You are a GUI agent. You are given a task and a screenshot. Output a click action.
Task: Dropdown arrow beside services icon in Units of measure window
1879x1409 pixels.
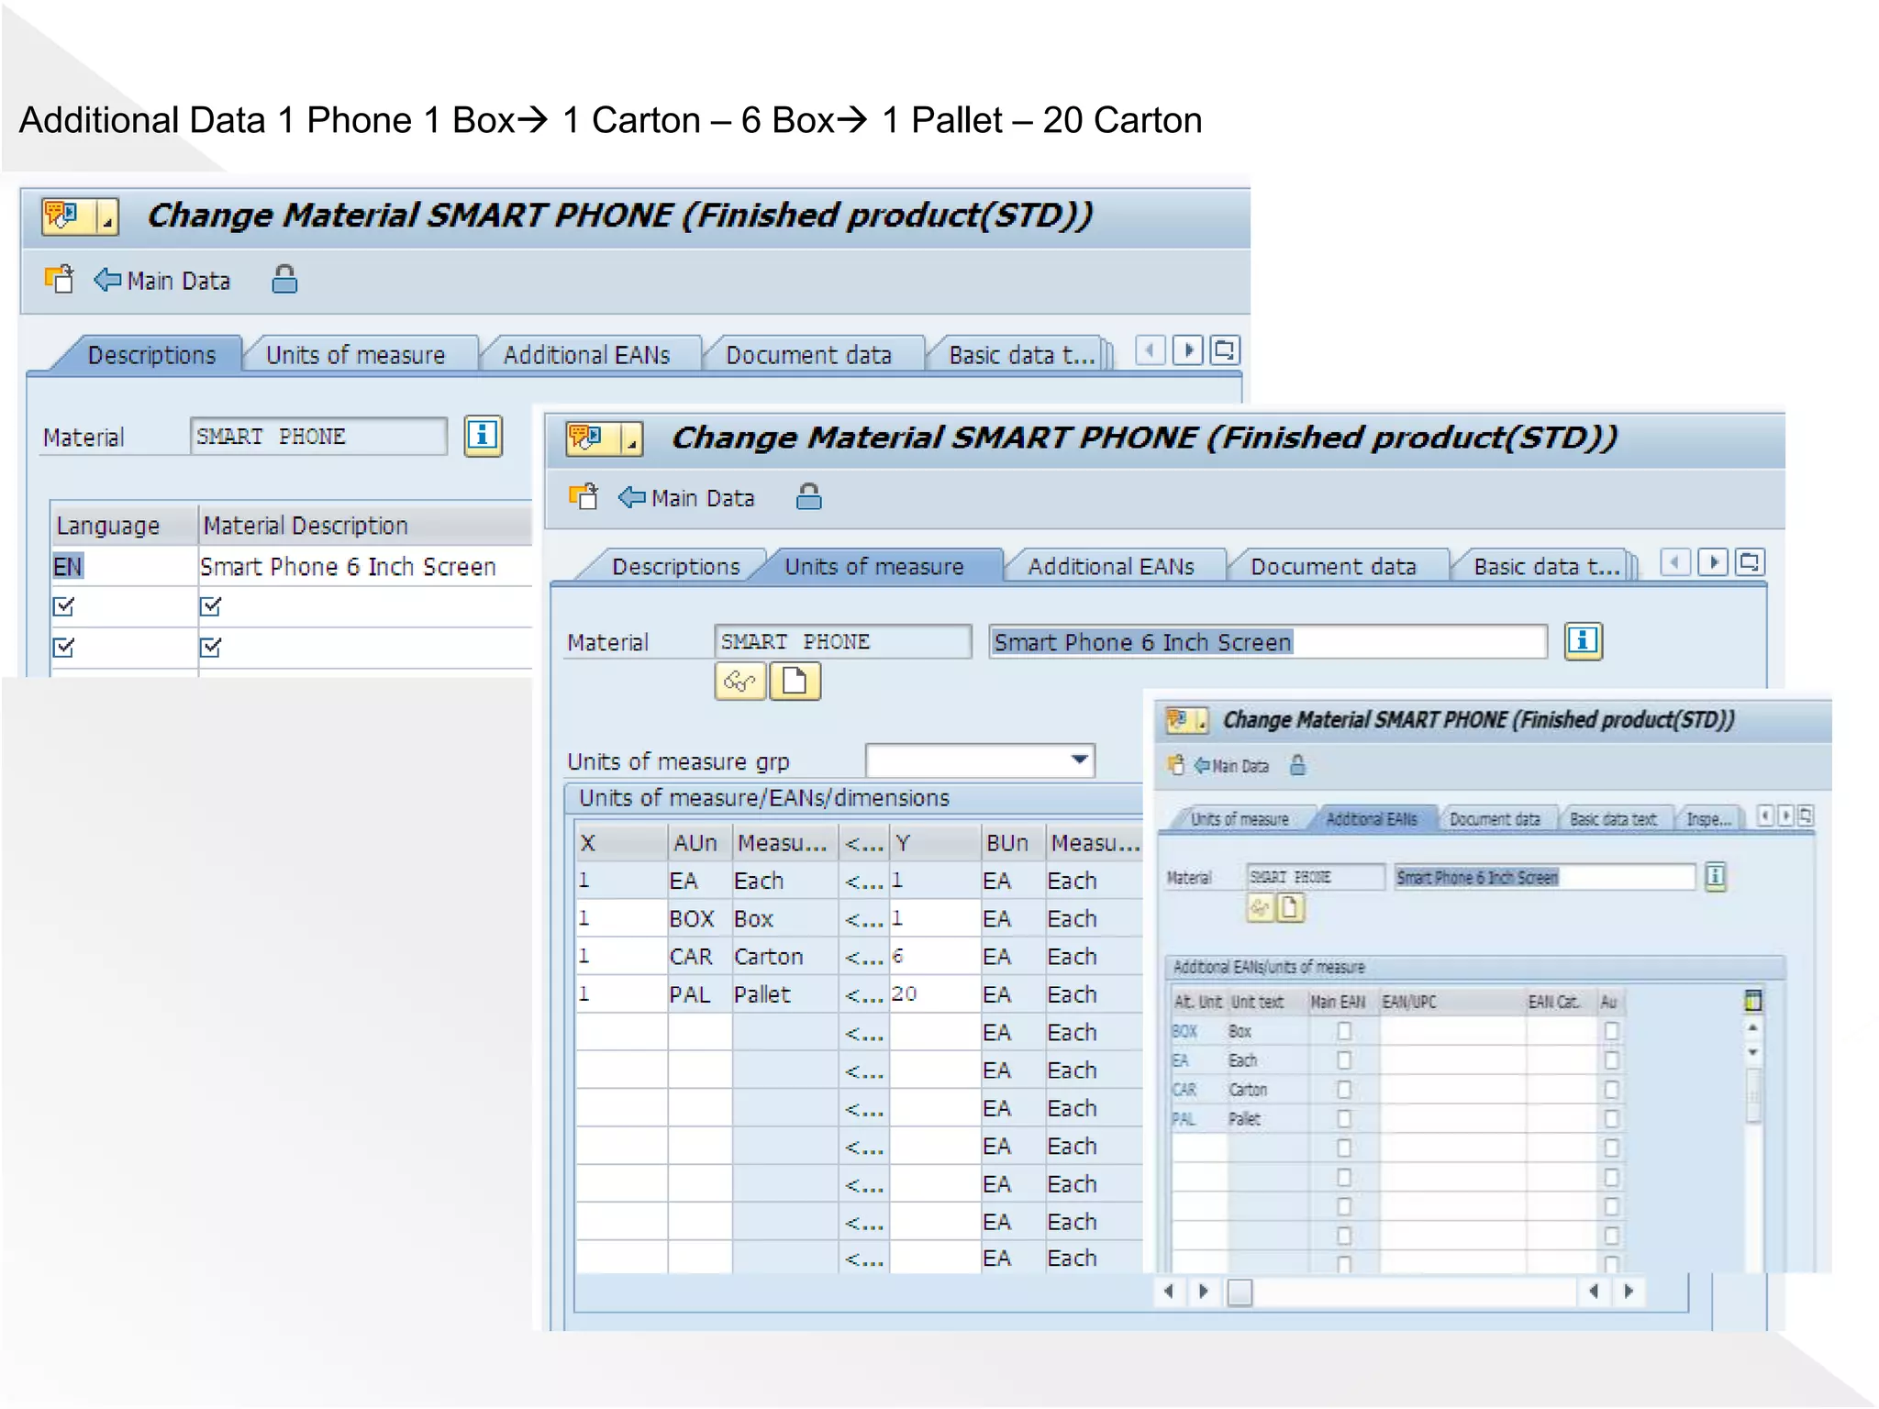click(x=631, y=439)
